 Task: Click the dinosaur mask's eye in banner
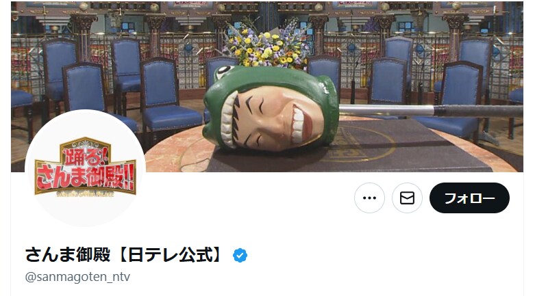point(225,72)
